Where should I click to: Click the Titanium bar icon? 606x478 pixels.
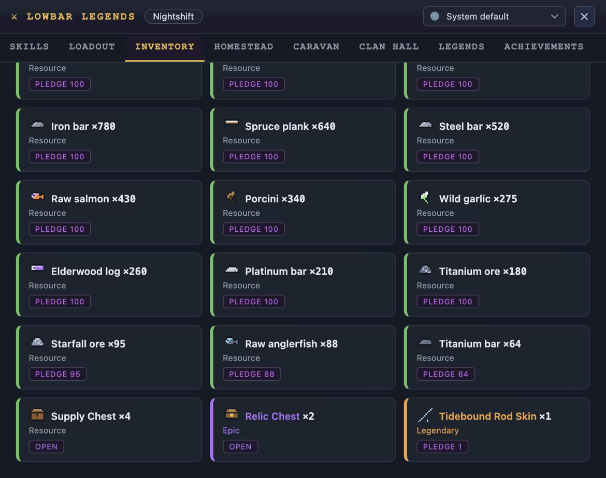[426, 342]
